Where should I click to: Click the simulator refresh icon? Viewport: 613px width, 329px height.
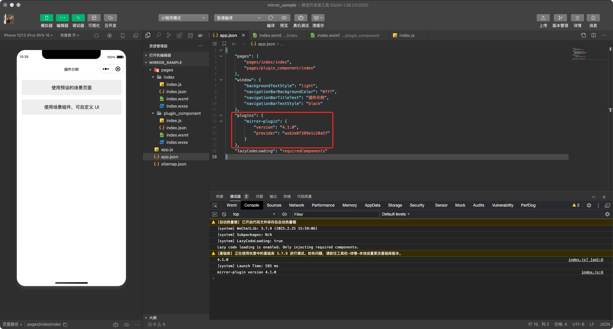point(96,36)
